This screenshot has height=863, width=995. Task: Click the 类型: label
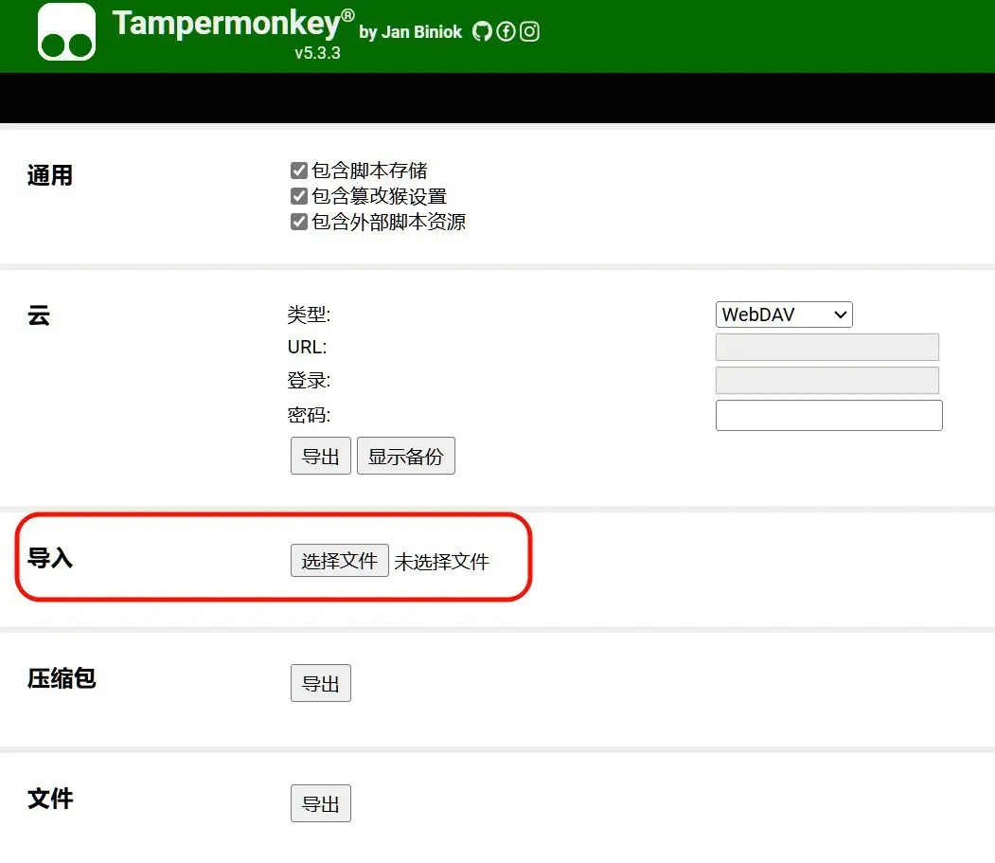pyautogui.click(x=309, y=315)
